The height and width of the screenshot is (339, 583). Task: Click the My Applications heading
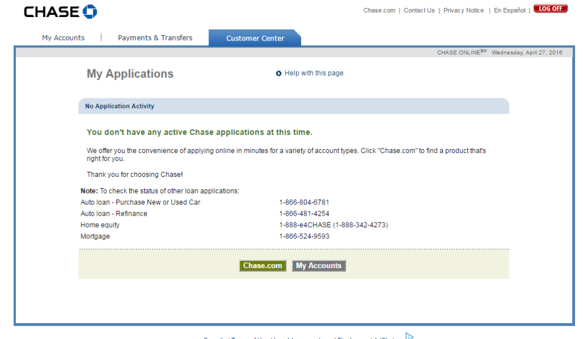(x=130, y=74)
